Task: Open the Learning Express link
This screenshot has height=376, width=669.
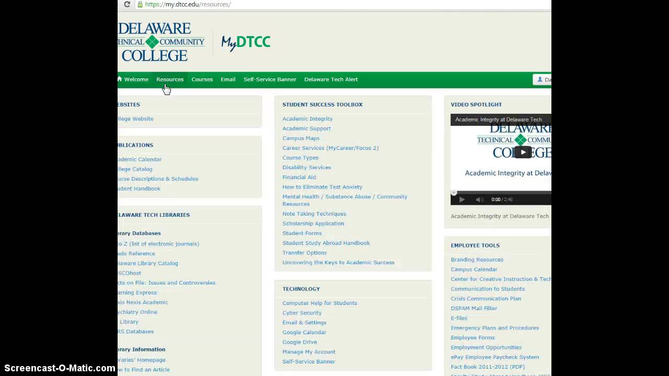Action: 137,292
